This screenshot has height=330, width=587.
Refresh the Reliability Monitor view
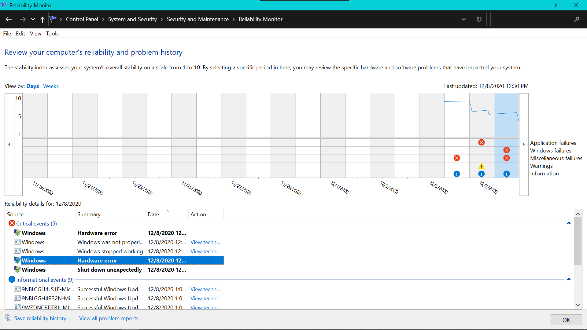479,19
